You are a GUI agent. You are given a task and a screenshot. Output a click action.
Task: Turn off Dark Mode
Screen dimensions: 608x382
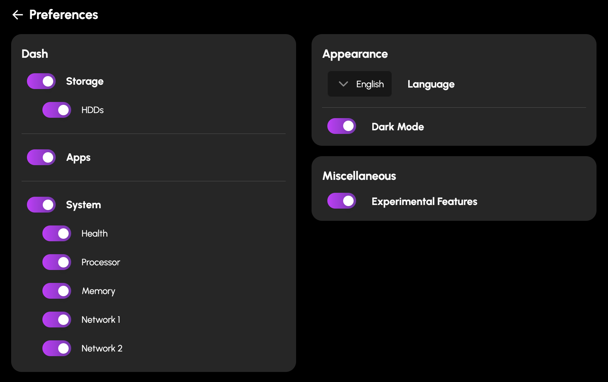click(341, 126)
